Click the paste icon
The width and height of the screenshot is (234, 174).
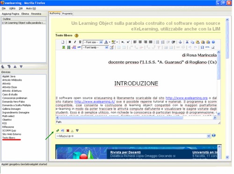(197, 42)
